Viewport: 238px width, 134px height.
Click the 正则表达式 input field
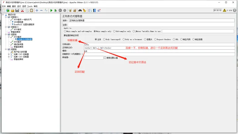[x=159, y=48]
